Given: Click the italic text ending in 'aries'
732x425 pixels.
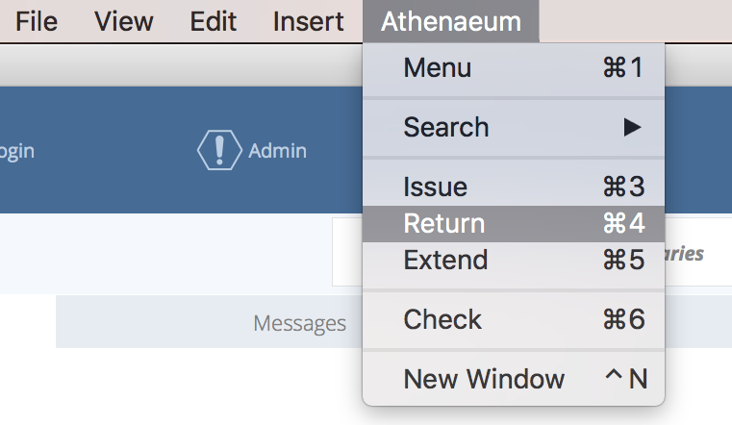Looking at the screenshot, I should coord(684,254).
